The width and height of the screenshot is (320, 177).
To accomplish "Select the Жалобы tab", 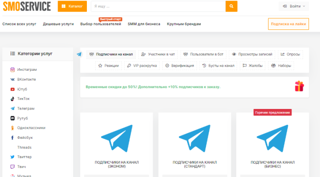I will 252,66.
